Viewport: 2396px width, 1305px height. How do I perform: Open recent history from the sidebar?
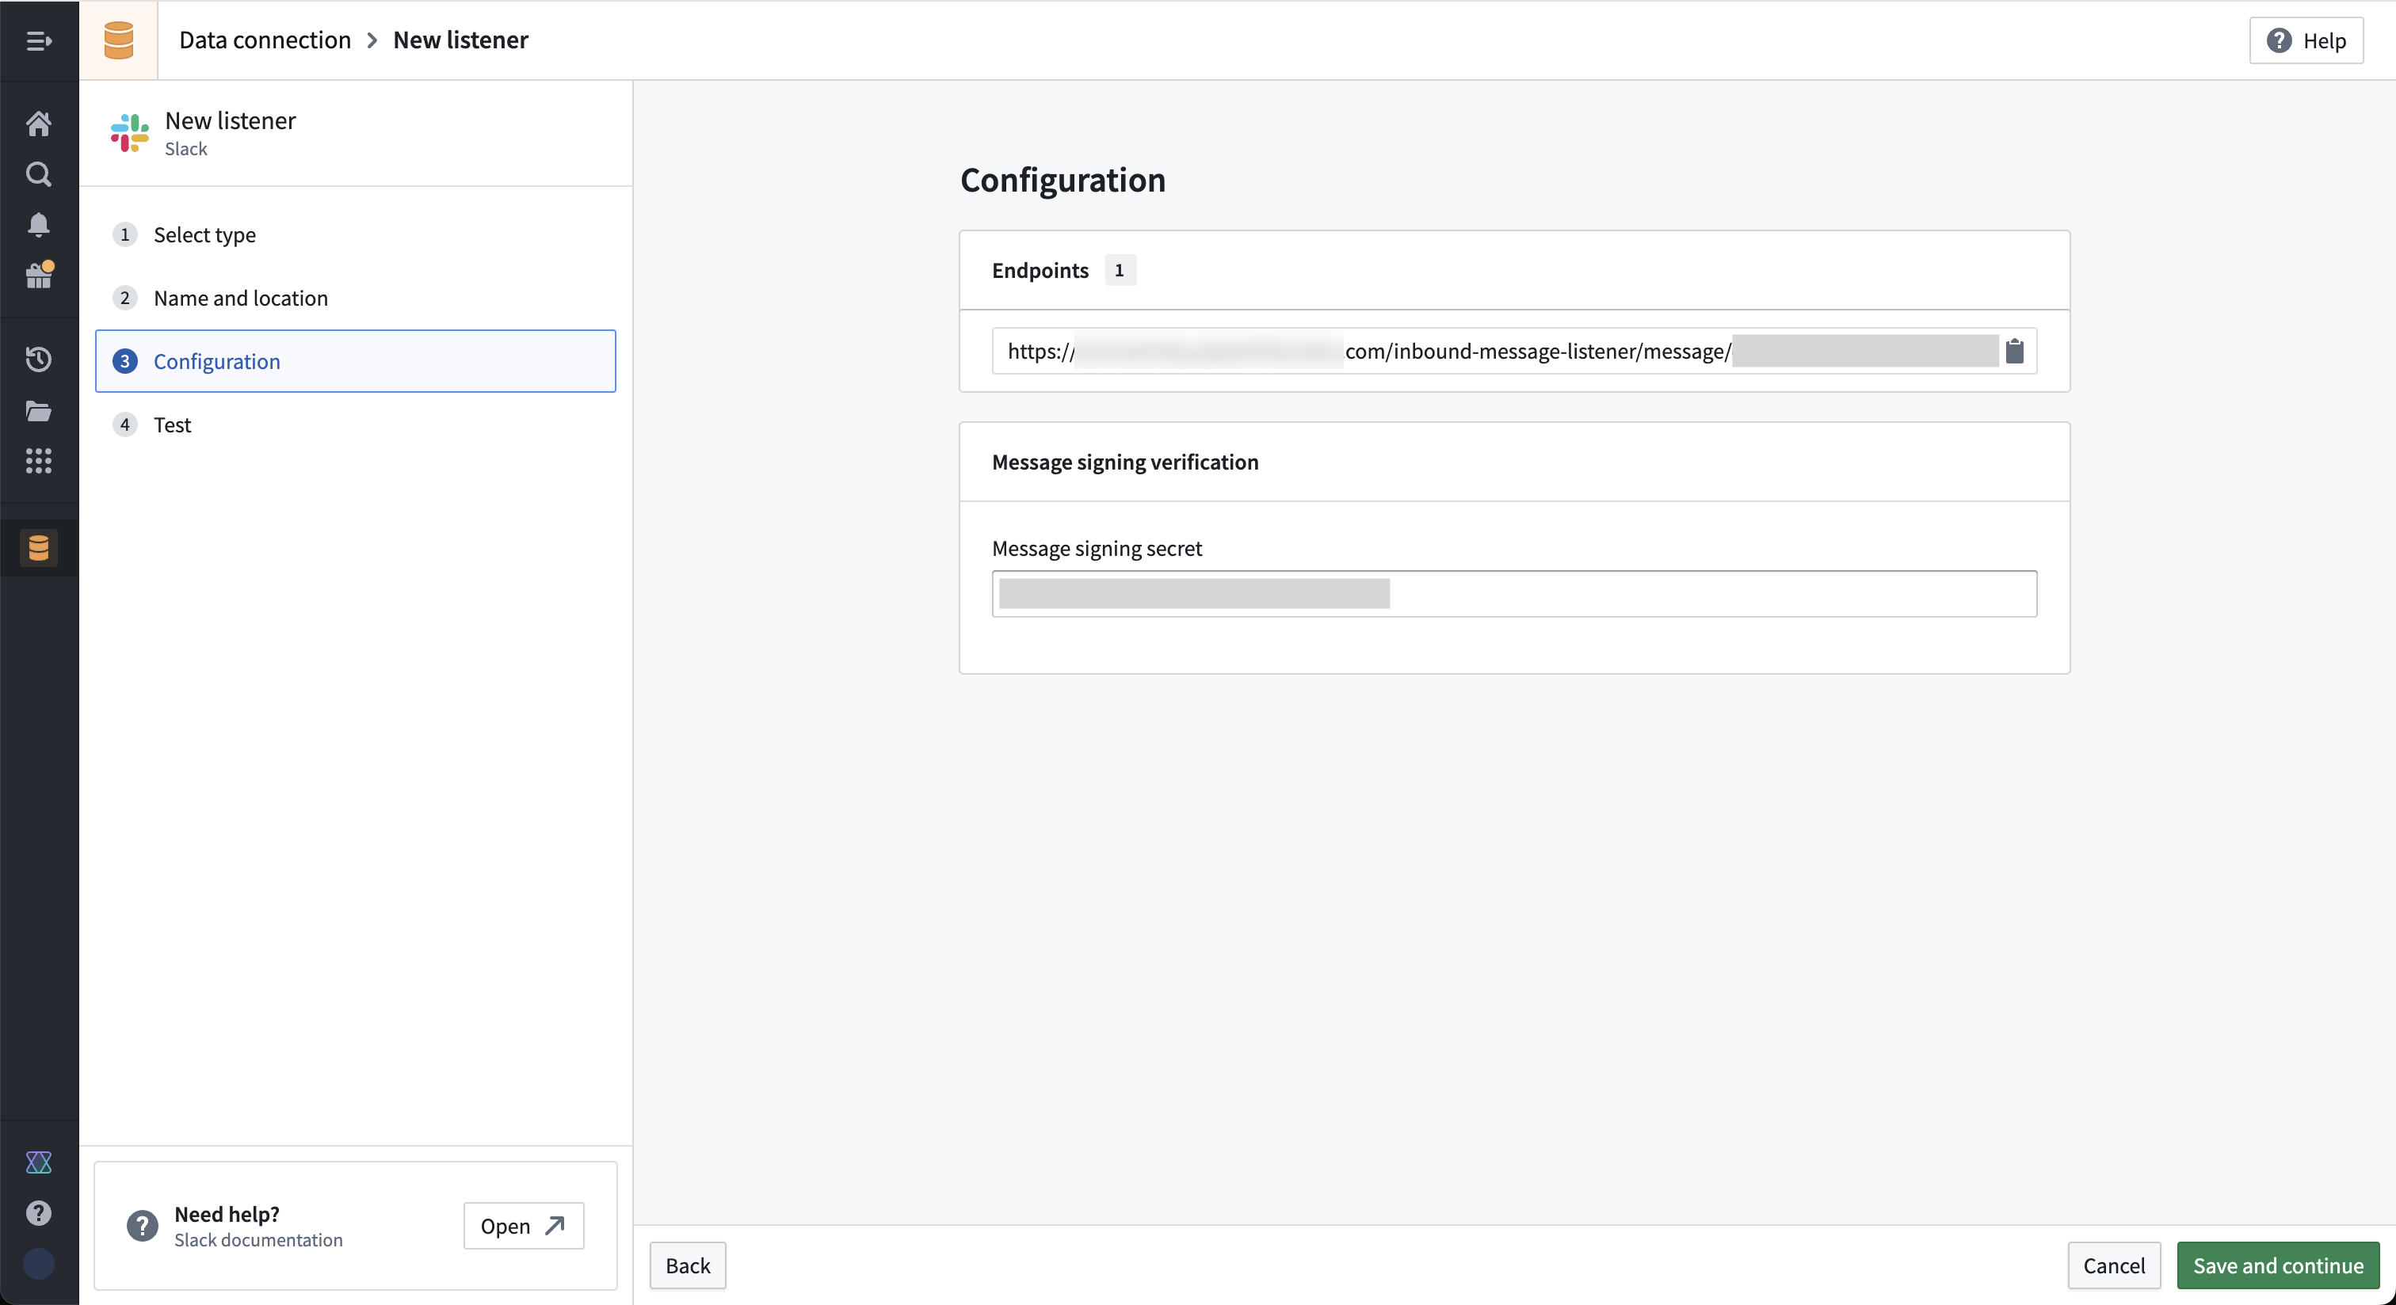coord(39,360)
